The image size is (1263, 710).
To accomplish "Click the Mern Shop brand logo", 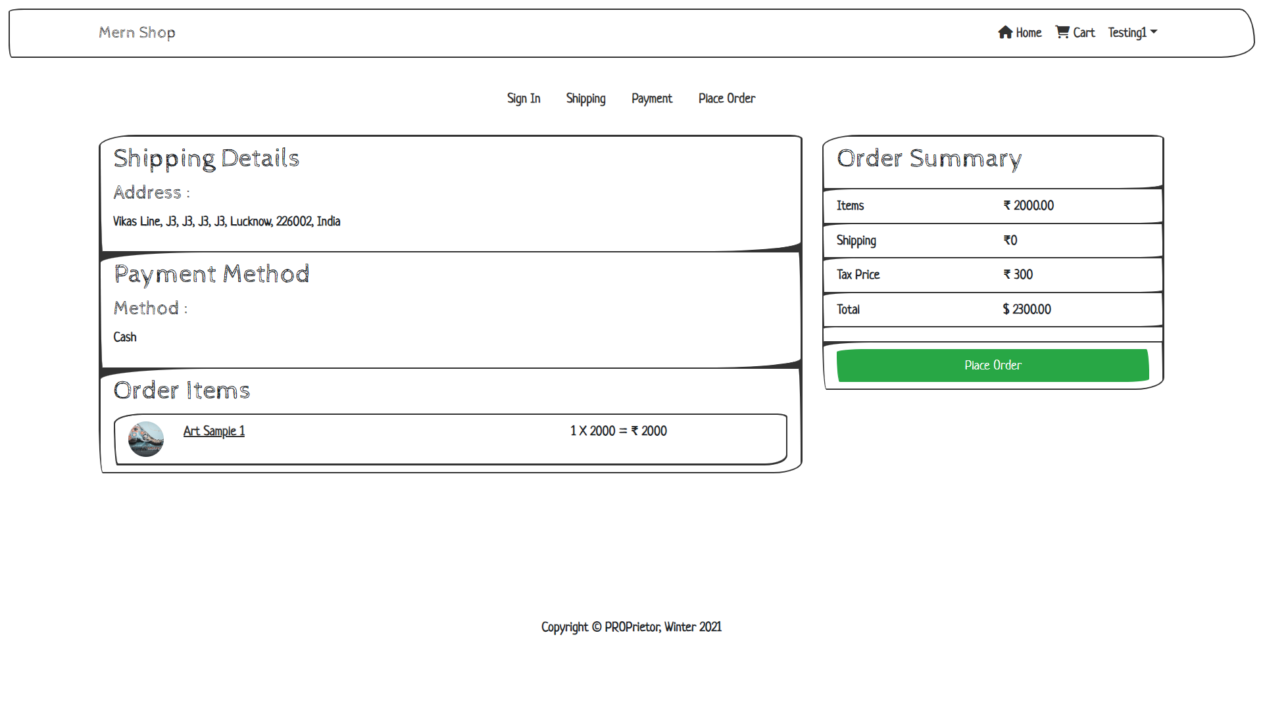I will pos(137,32).
